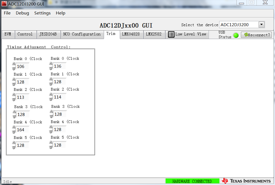Viewport: 275px width, 185px height.
Task: Click the Bank 4 field showing 128
Action: click(60, 130)
